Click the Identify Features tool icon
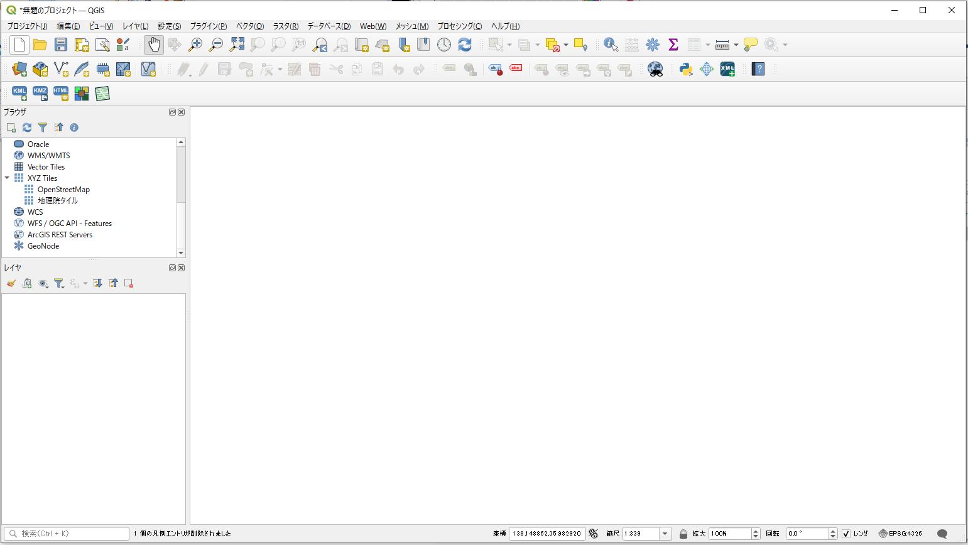Image resolution: width=968 pixels, height=545 pixels. [x=611, y=45]
